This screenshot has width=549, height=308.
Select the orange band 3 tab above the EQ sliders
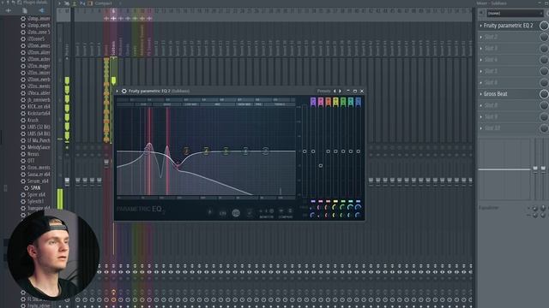(328, 102)
